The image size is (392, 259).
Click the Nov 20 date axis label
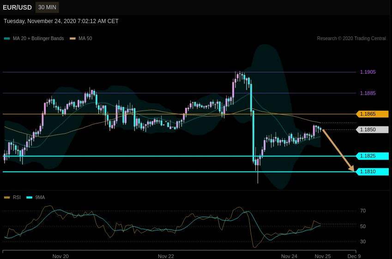click(x=60, y=256)
